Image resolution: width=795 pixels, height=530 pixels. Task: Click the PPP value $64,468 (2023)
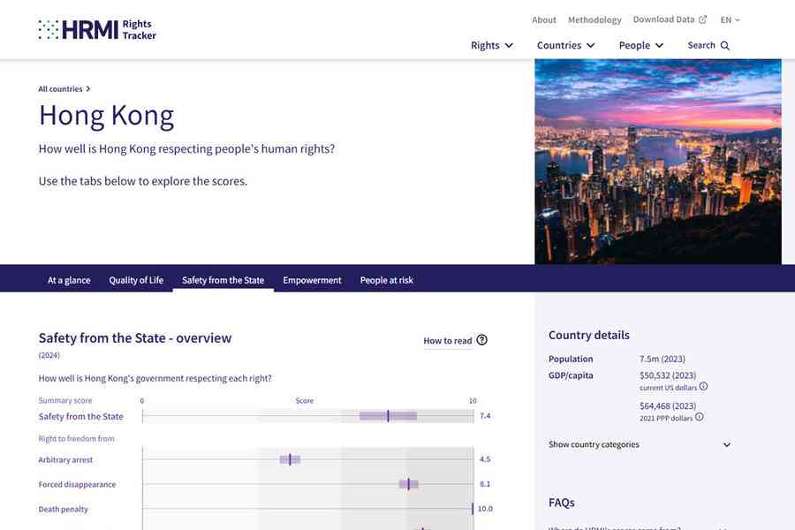pyautogui.click(x=668, y=405)
